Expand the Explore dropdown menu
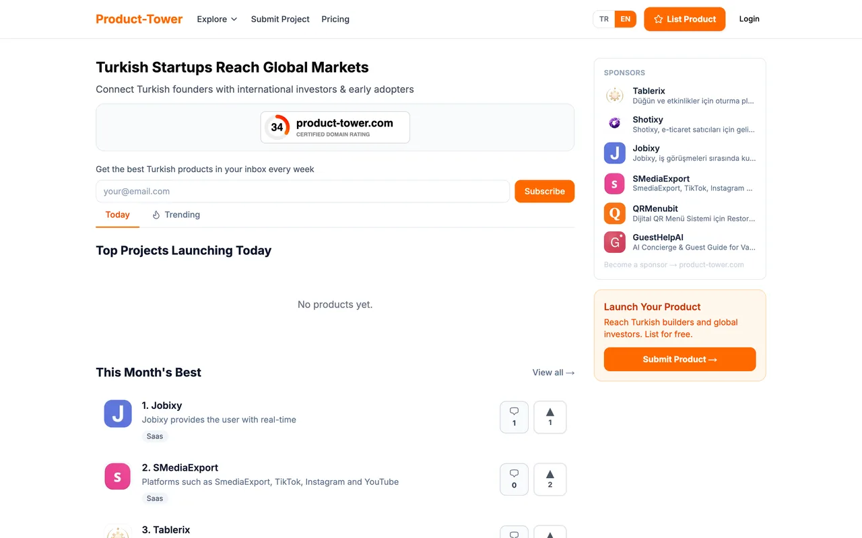This screenshot has width=862, height=538. tap(217, 19)
